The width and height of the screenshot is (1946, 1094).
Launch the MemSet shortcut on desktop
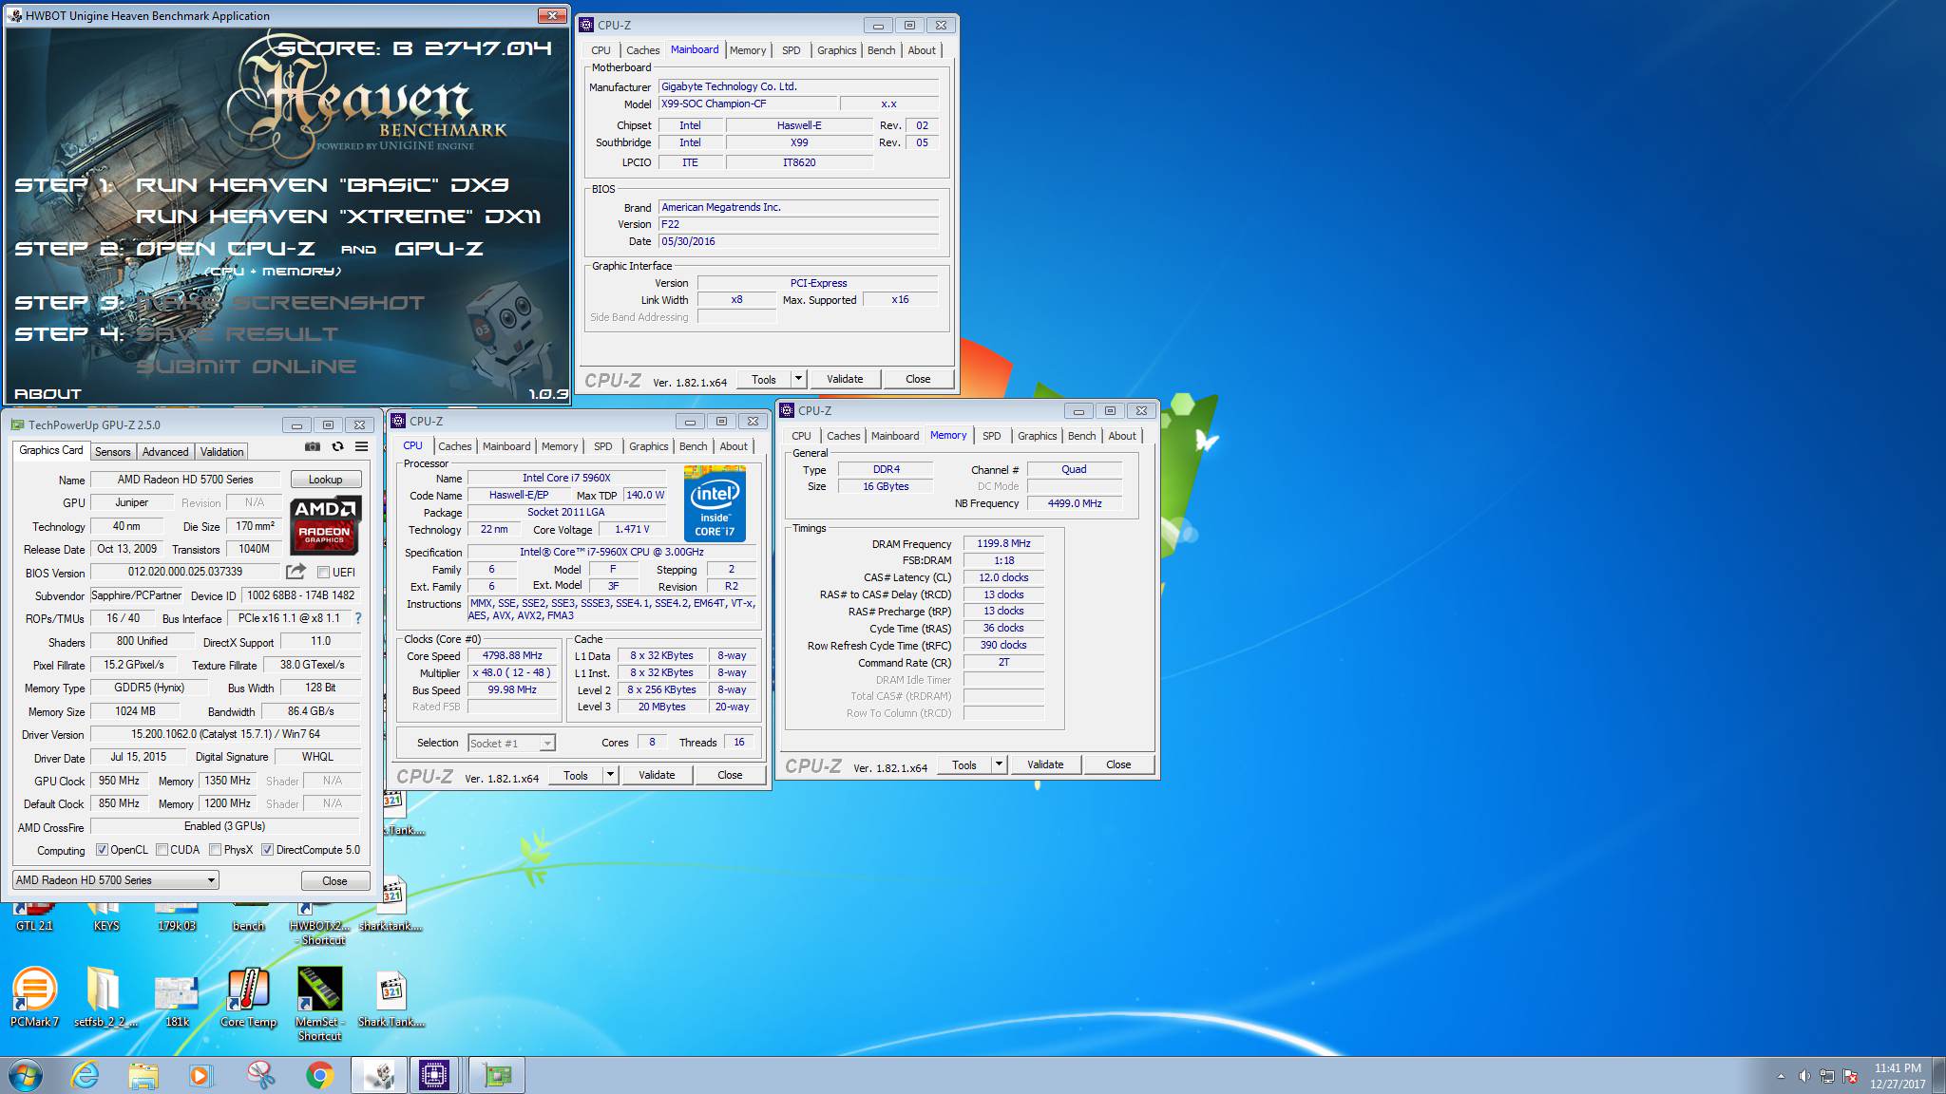pos(319,1003)
